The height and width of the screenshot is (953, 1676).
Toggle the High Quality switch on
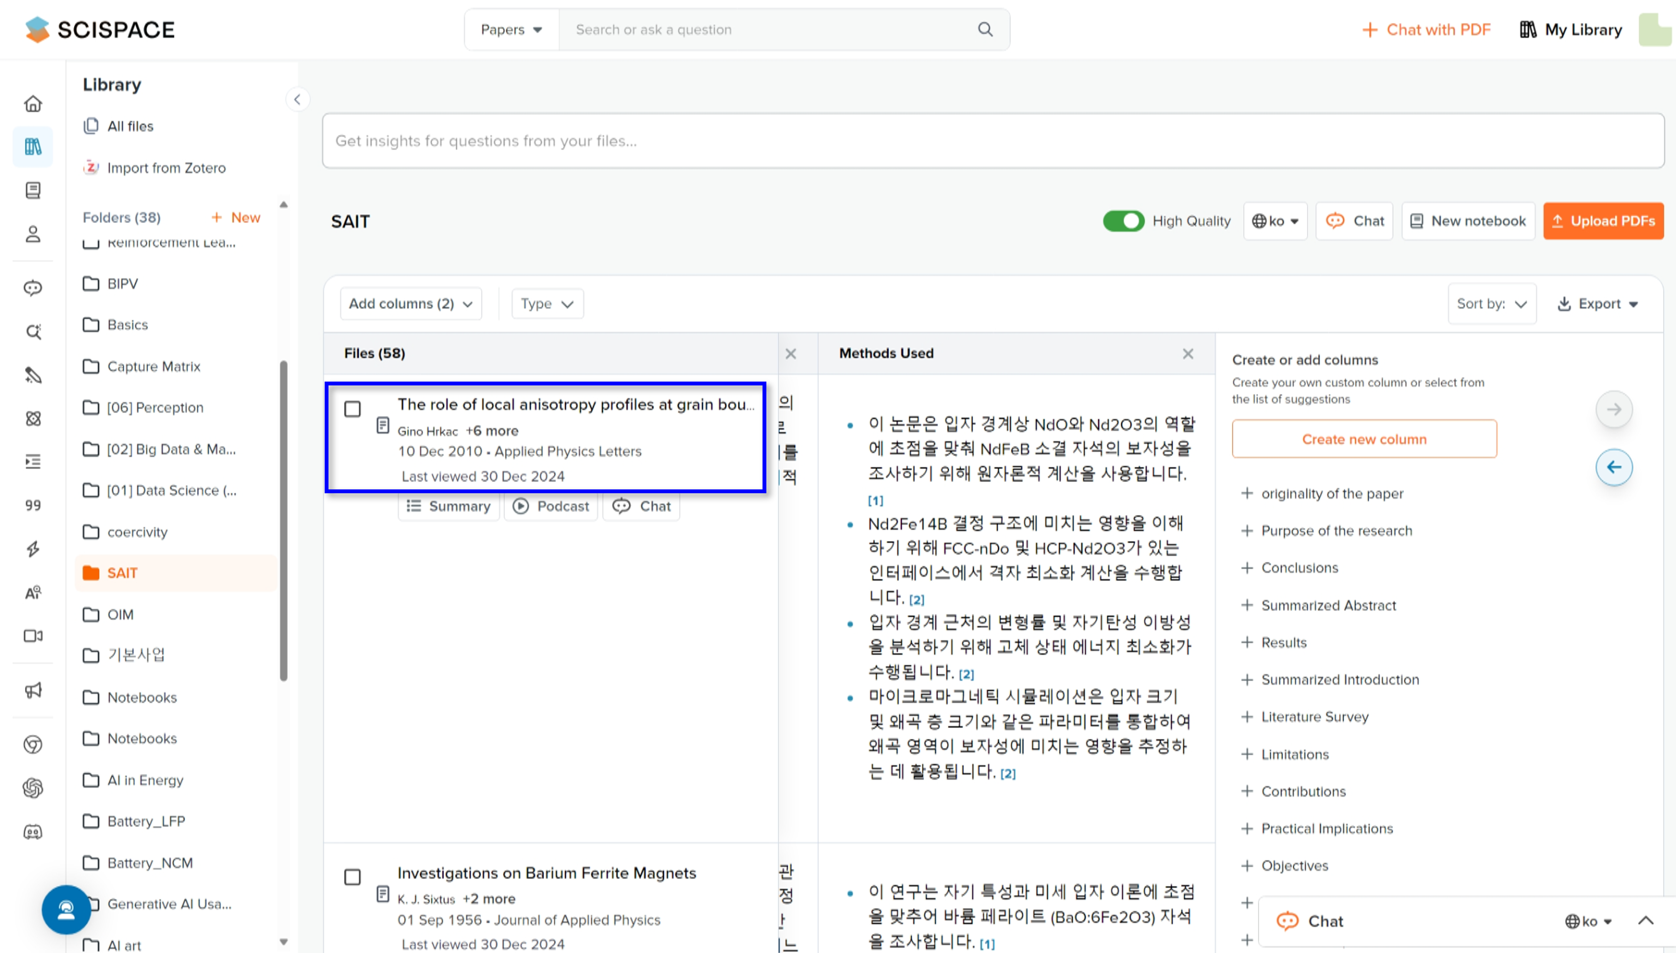[1122, 220]
